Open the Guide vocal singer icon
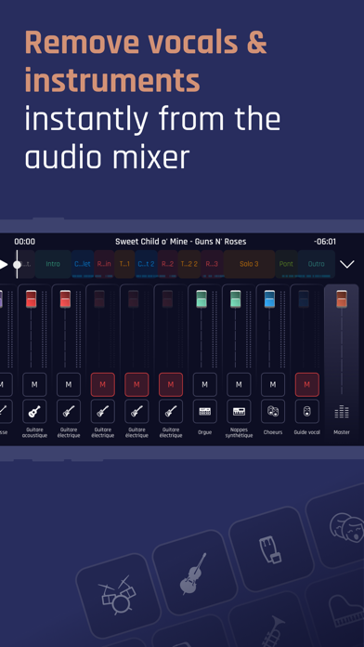This screenshot has height=647, width=364. tap(306, 411)
